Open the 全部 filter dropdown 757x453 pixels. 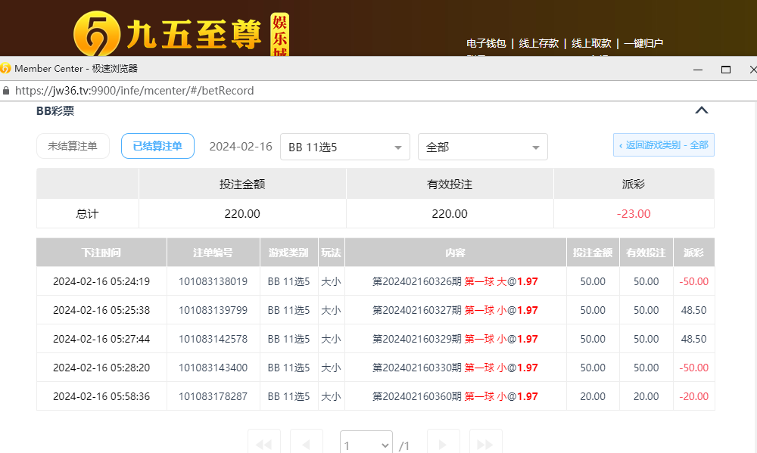pos(482,147)
